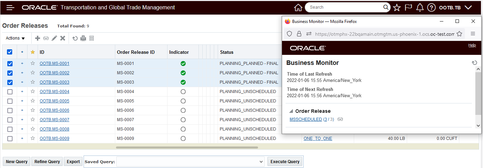
Task: Click the plus icon on MS-0004 row
Action: pyautogui.click(x=22, y=92)
